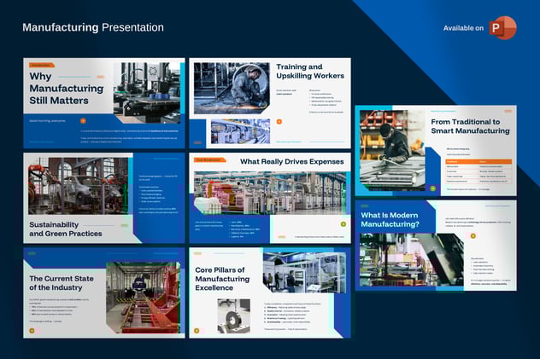Click the Manufacturing Presentation title text
The height and width of the screenshot is (359, 540).
click(93, 27)
